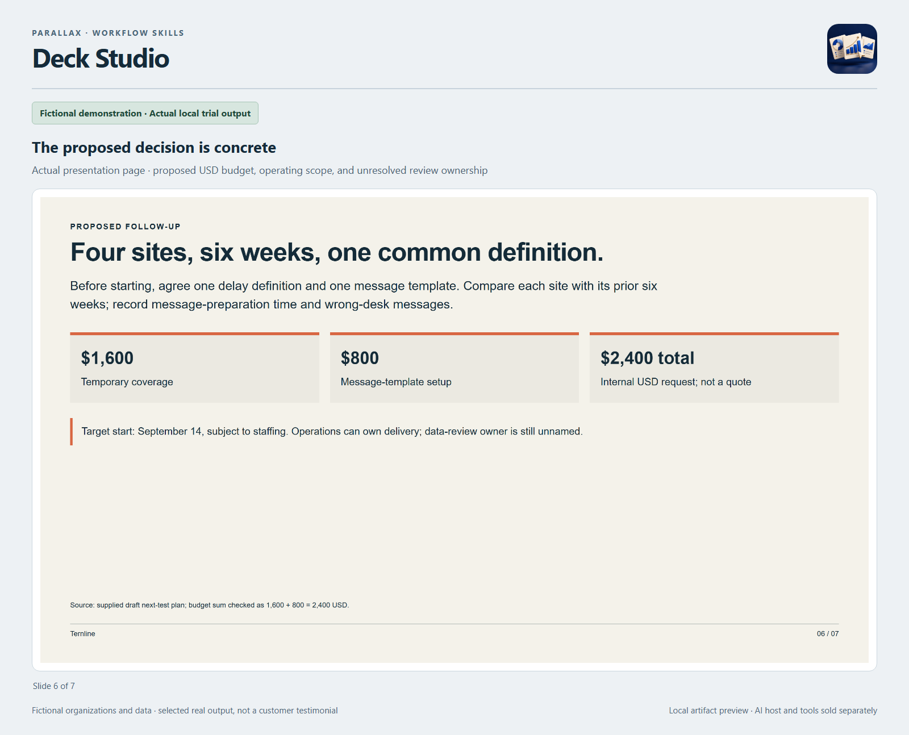Click the '$2,400 total' amount

647,358
